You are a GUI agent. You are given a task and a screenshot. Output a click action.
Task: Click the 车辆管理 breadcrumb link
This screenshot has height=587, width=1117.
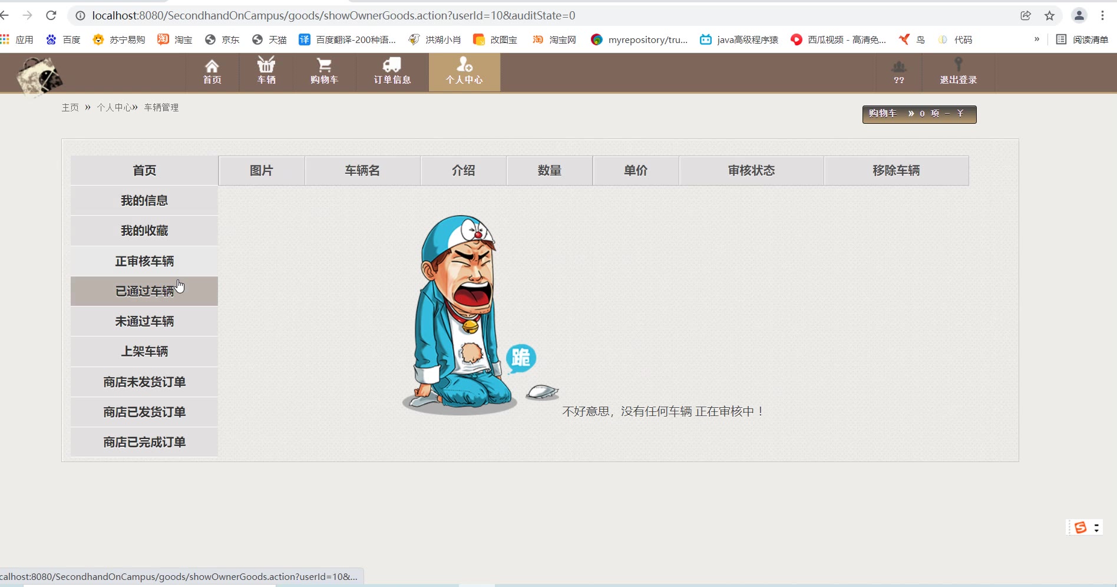(161, 107)
